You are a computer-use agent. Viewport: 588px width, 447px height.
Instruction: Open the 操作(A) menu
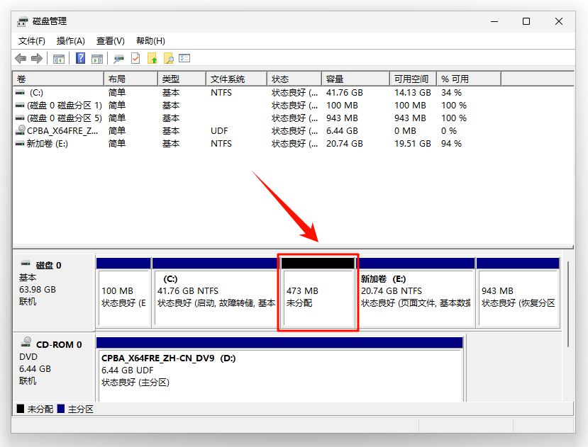tap(70, 41)
